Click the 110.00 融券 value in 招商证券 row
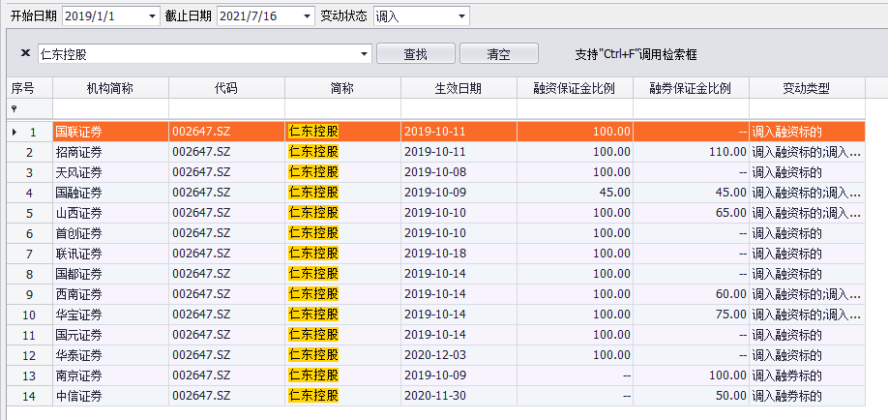Screen dimensions: 888x420 click(727, 152)
